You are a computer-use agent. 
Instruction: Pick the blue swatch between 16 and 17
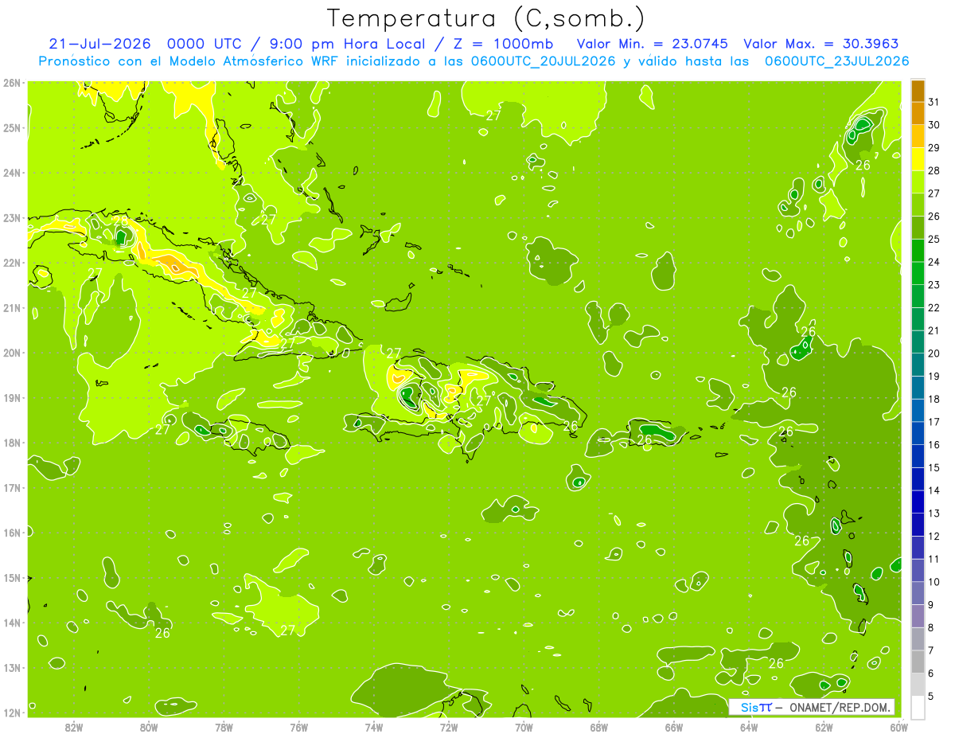pos(918,433)
